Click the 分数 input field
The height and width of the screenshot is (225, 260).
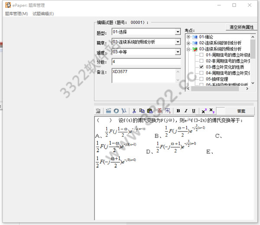[x=146, y=62]
